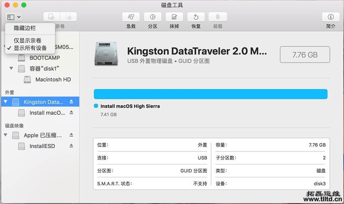Eject the InstallESD volume
The height and width of the screenshot is (204, 344).
71,146
